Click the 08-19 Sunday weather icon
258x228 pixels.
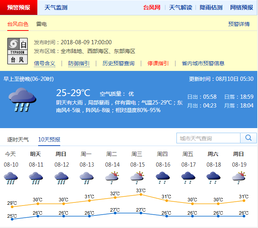point(239,178)
